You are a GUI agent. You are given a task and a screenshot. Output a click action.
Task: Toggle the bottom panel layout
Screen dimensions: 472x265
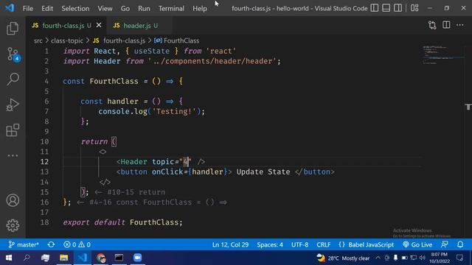(386, 8)
